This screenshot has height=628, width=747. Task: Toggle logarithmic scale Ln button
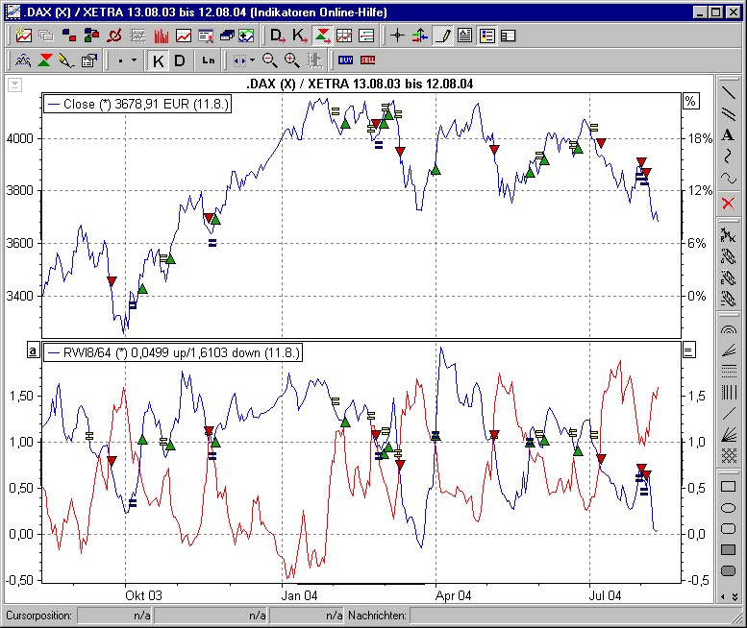coord(209,60)
